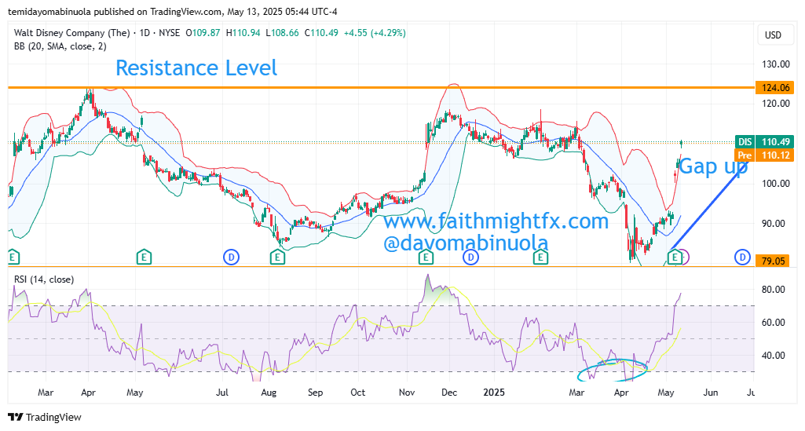This screenshot has width=805, height=431.
Task: Click the Resistance Level text annotation
Action: click(196, 68)
